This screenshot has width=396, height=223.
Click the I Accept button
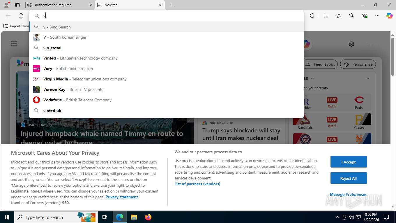[x=349, y=162]
